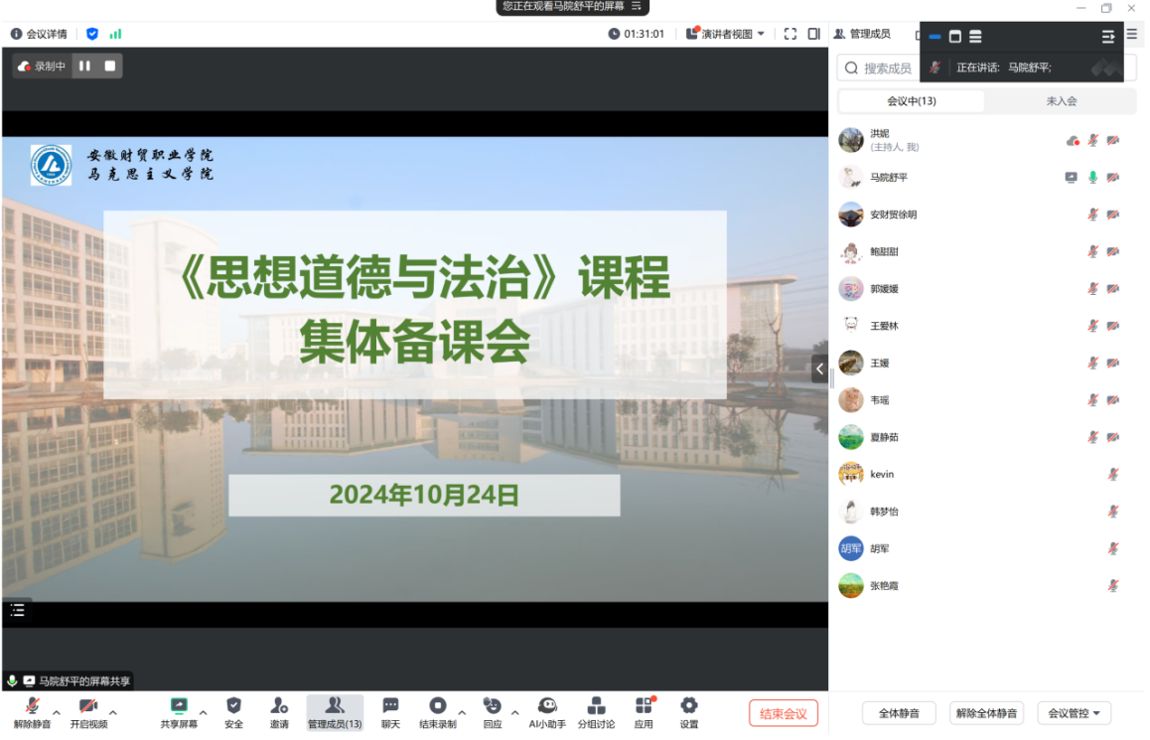The image size is (1150, 740).
Task: Enter full screen mode from top bar
Action: coord(791,34)
